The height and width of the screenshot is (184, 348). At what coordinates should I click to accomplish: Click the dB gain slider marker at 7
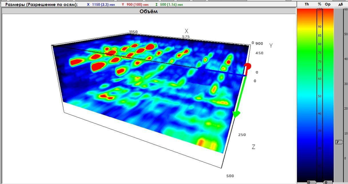coord(339,142)
